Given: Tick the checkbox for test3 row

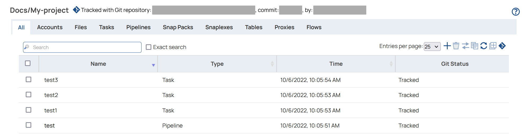Looking at the screenshot, I should tap(28, 80).
